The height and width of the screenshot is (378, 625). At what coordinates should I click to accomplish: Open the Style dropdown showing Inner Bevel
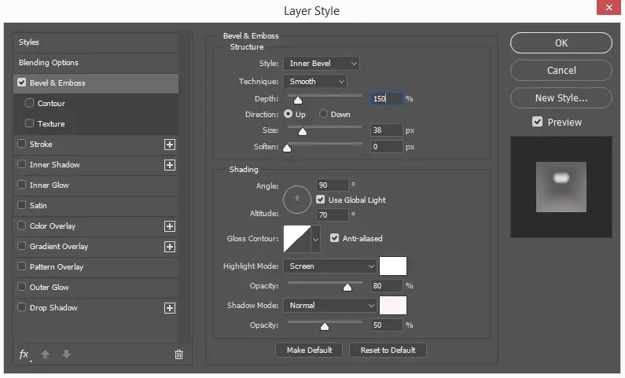(322, 64)
